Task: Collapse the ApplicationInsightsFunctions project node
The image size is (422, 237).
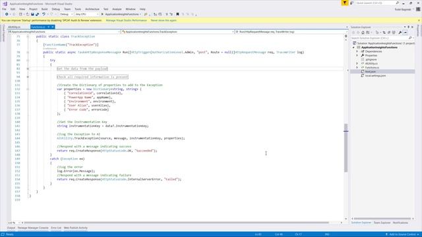Action: [x=353, y=47]
